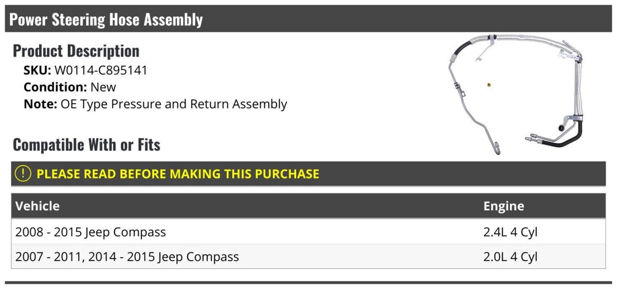
Task: Click the small brass fitting in product photo
Action: pos(487,84)
